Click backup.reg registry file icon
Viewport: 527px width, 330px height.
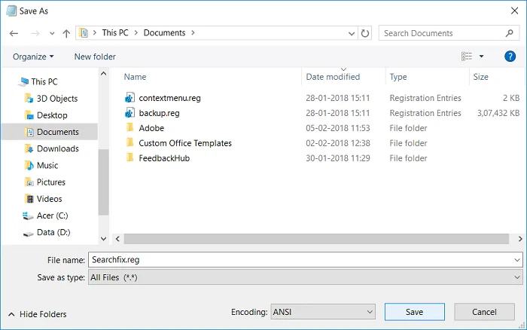tap(129, 113)
